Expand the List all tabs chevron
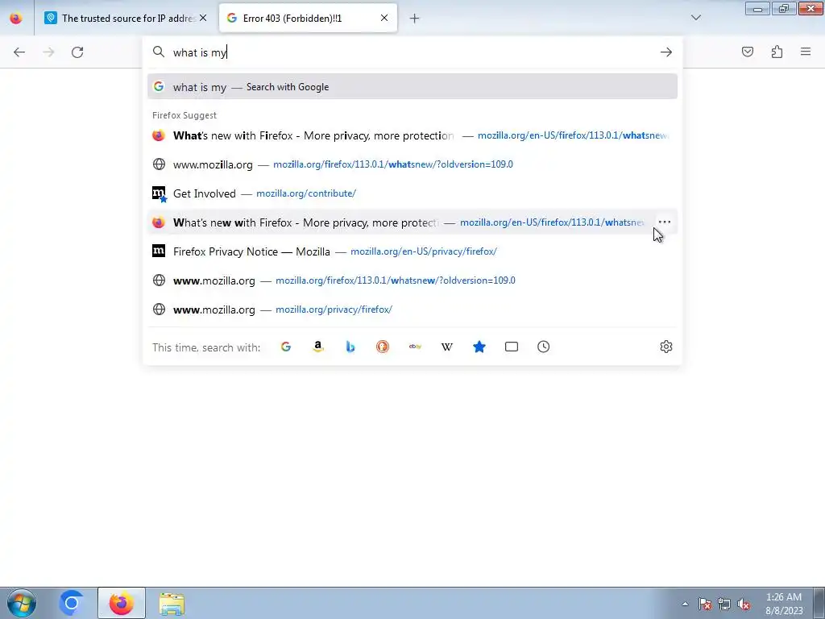Viewport: 825px width, 619px height. (696, 18)
